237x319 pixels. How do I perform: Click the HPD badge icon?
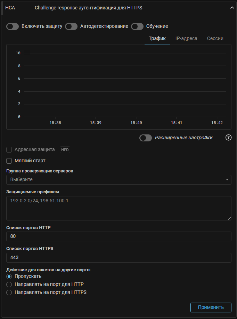pos(65,150)
